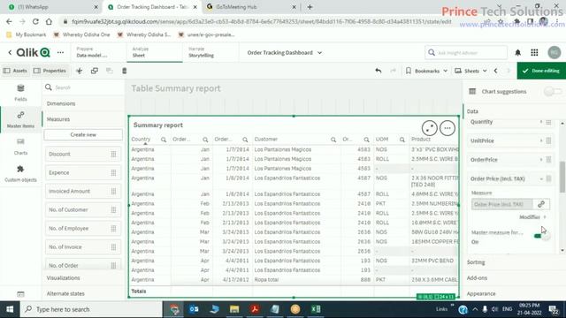Image resolution: width=566 pixels, height=318 pixels.
Task: Delete the selected object with trash icon
Action: 124,71
